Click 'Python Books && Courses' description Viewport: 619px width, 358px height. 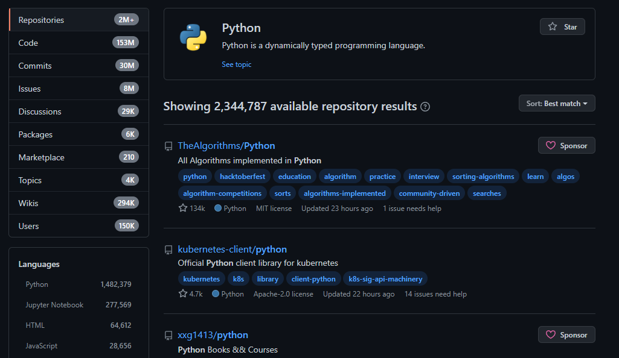[228, 350]
